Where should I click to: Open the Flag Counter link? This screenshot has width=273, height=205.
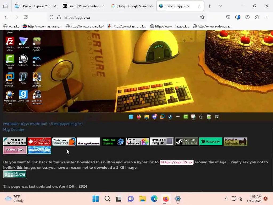pos(14,129)
